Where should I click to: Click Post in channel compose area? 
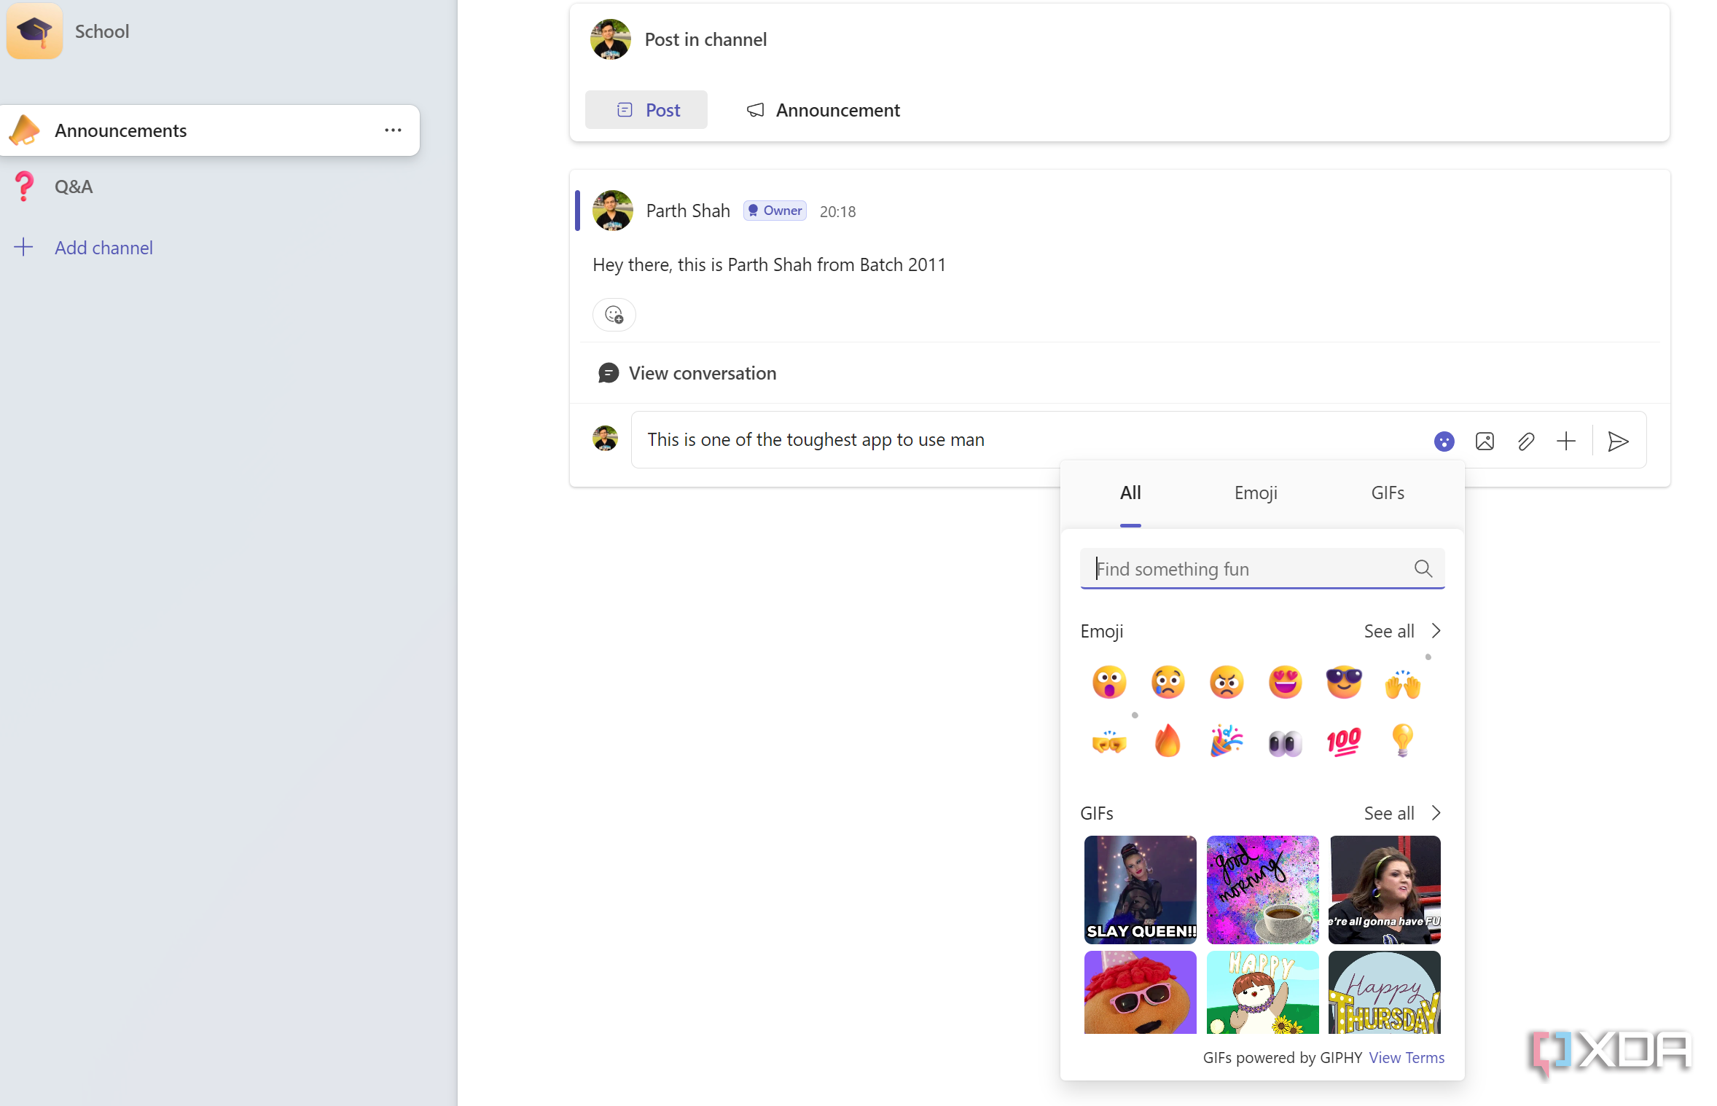pos(705,39)
